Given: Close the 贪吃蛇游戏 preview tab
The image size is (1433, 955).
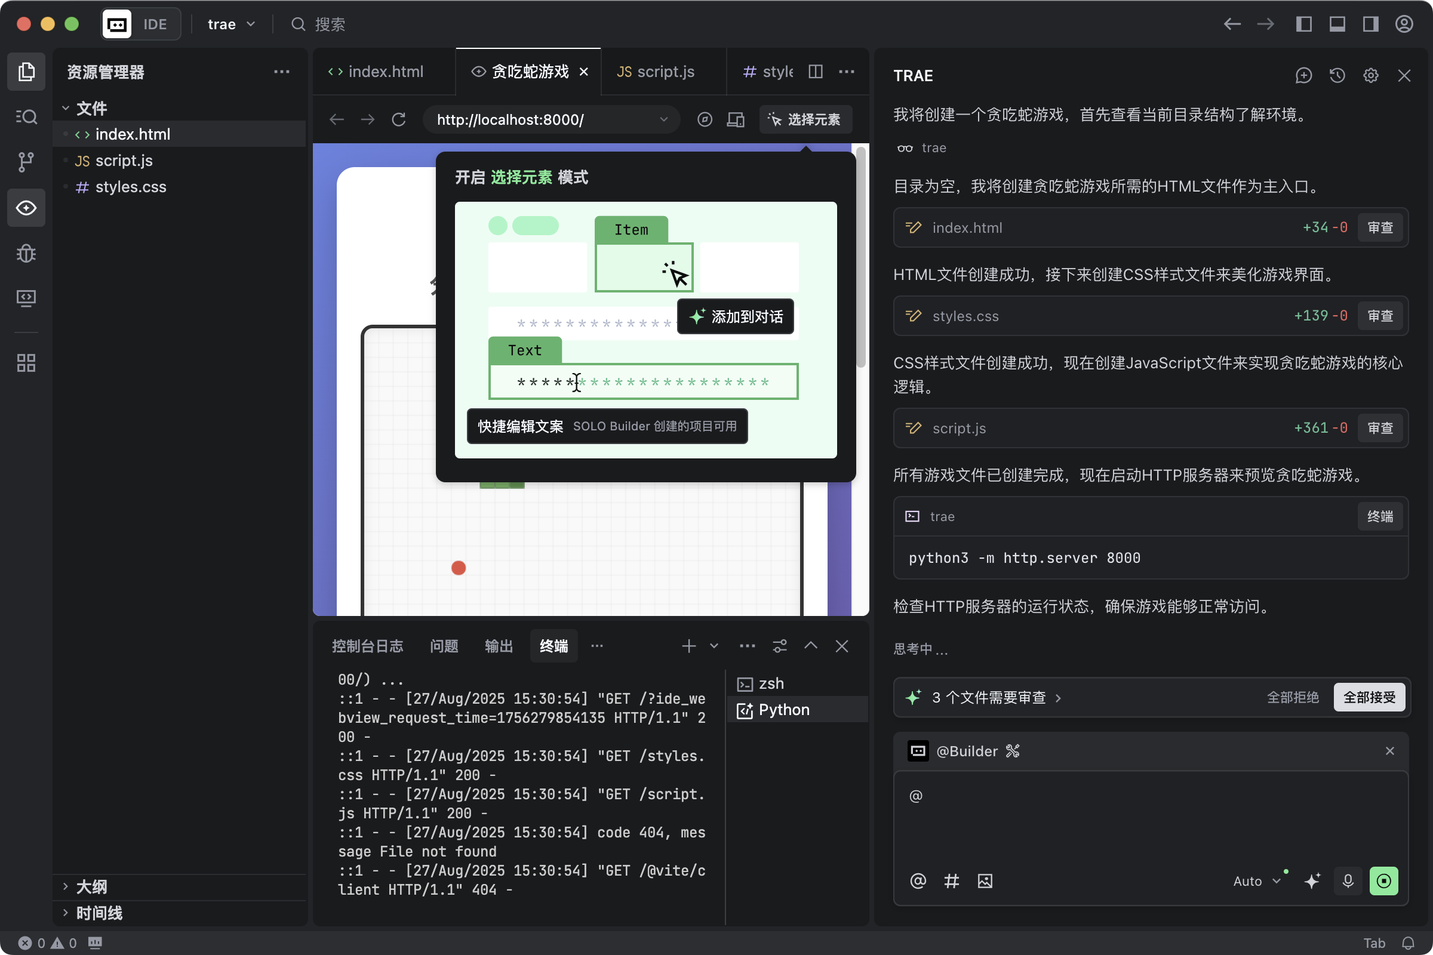Looking at the screenshot, I should point(583,72).
